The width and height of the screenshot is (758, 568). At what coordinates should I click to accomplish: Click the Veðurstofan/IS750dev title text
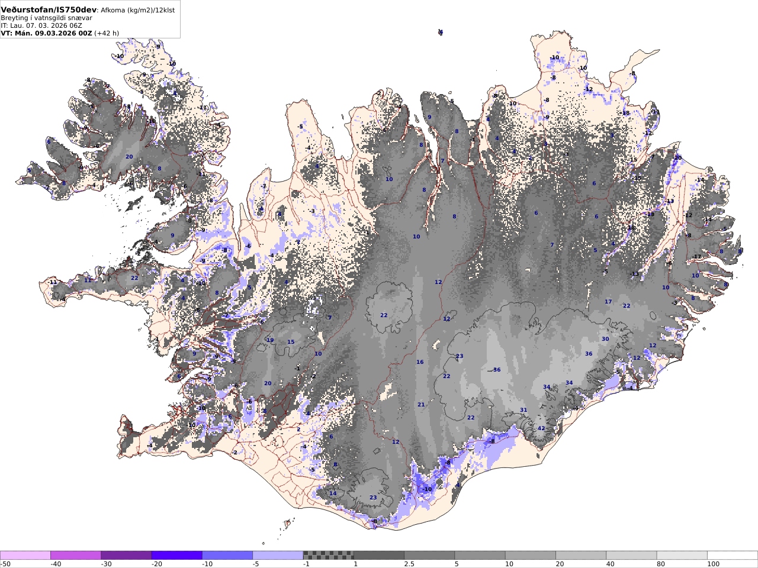point(49,9)
